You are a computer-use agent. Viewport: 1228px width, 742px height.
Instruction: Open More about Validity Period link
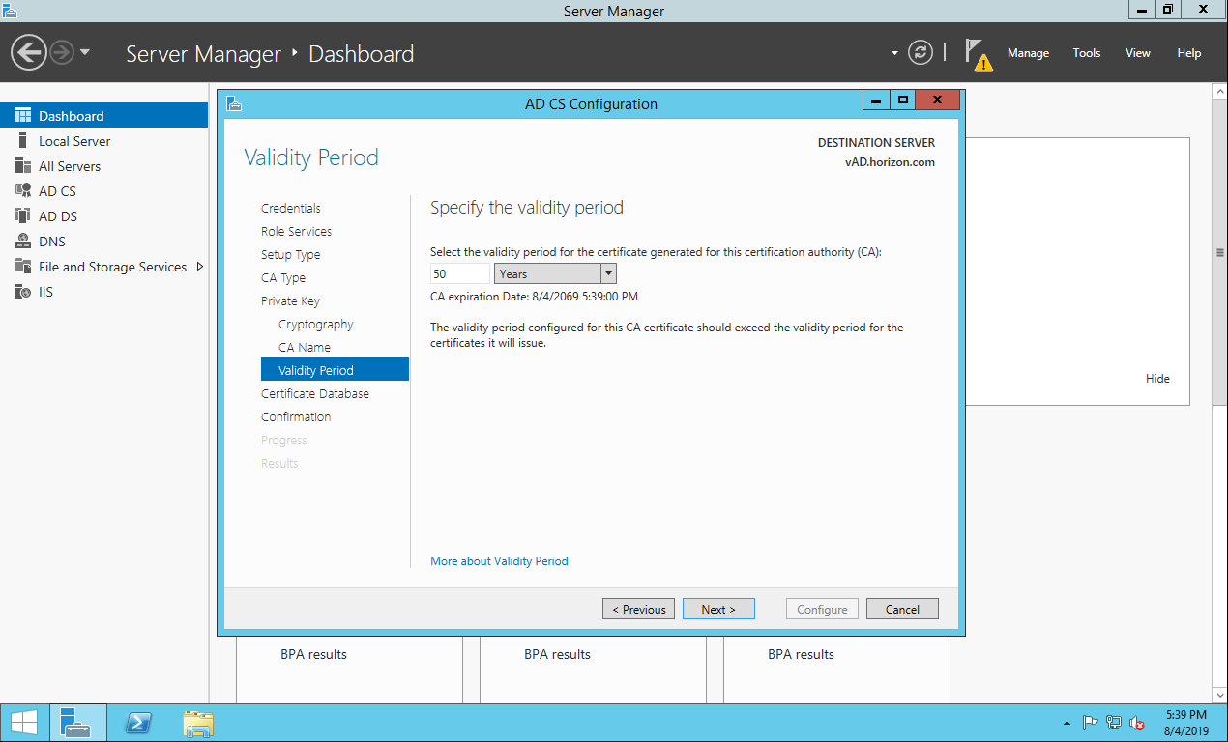pyautogui.click(x=499, y=561)
